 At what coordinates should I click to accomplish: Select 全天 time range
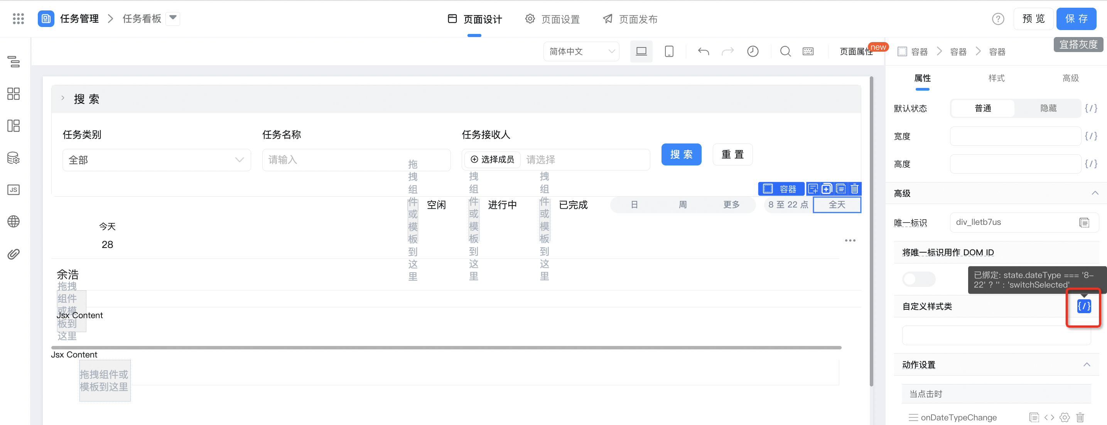(837, 204)
